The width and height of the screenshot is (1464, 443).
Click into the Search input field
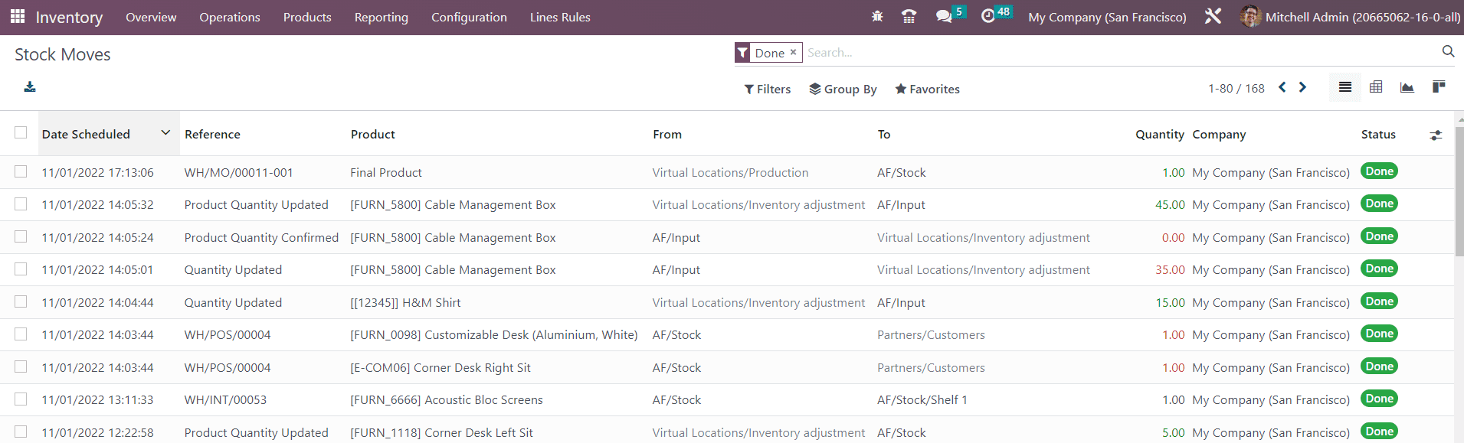click(x=1118, y=53)
